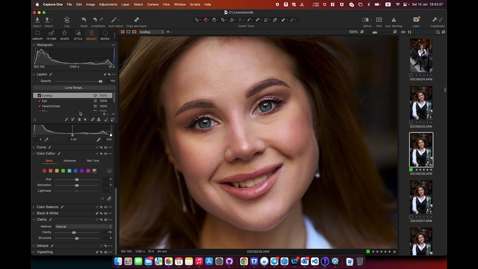Click the color swatch more options button

[x=109, y=171]
